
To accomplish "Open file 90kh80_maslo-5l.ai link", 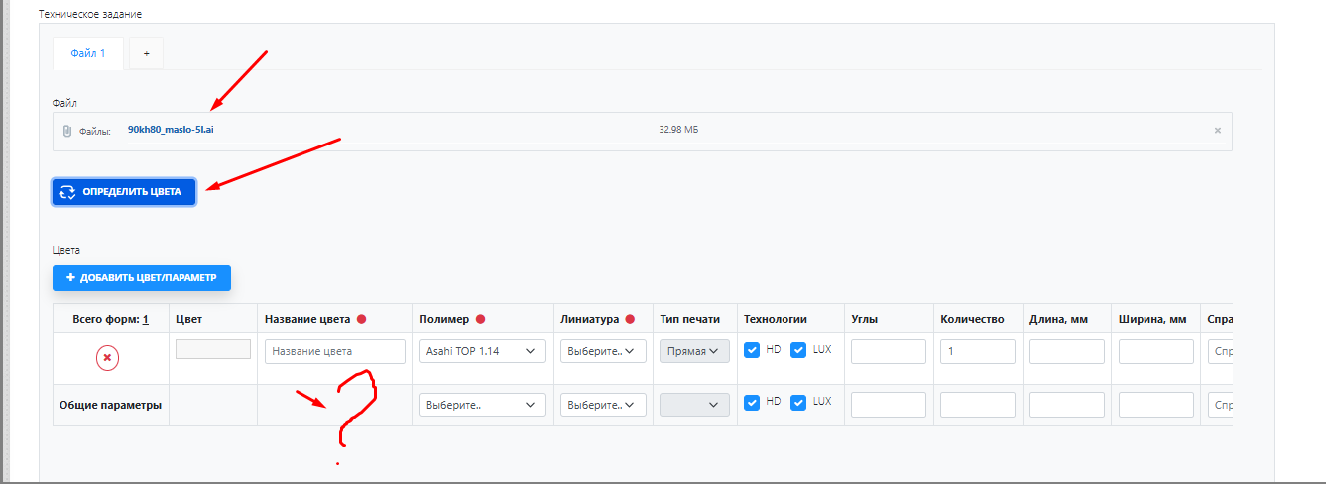I will click(171, 130).
